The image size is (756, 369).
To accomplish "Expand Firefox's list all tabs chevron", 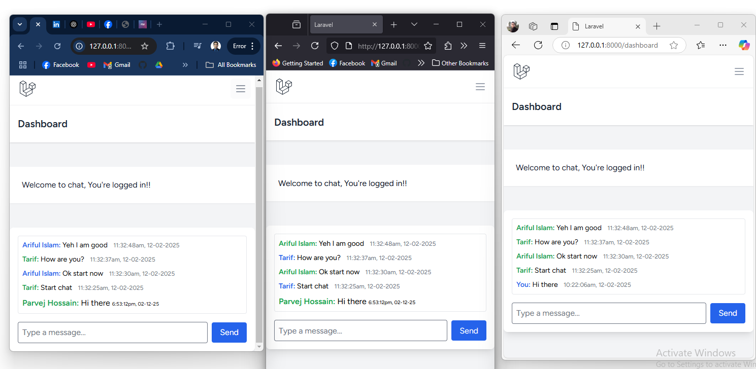I will pyautogui.click(x=414, y=24).
